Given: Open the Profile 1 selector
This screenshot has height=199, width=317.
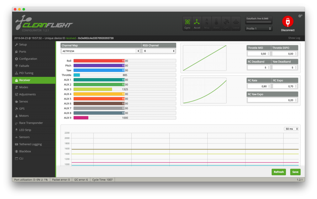Looking at the screenshot, I should click(x=259, y=28).
